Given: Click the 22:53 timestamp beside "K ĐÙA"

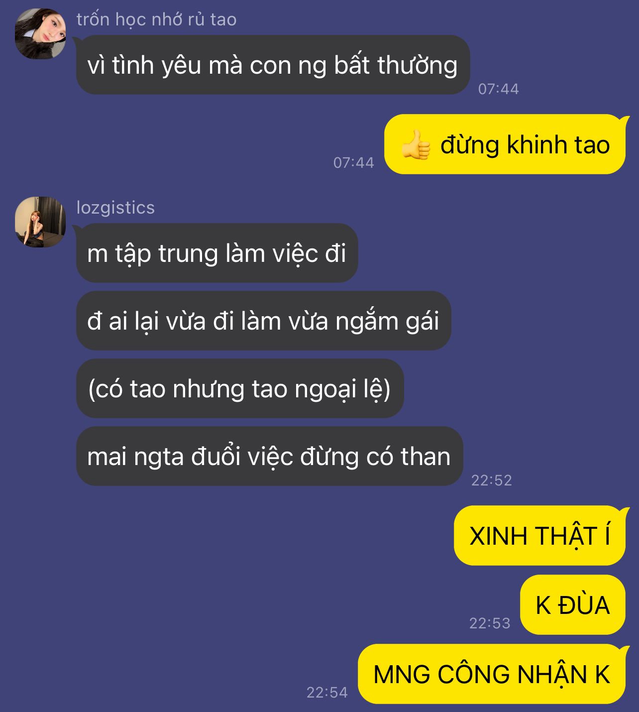Looking at the screenshot, I should click(490, 623).
